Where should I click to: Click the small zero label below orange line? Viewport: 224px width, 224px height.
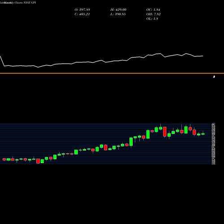pyautogui.click(x=214, y=77)
